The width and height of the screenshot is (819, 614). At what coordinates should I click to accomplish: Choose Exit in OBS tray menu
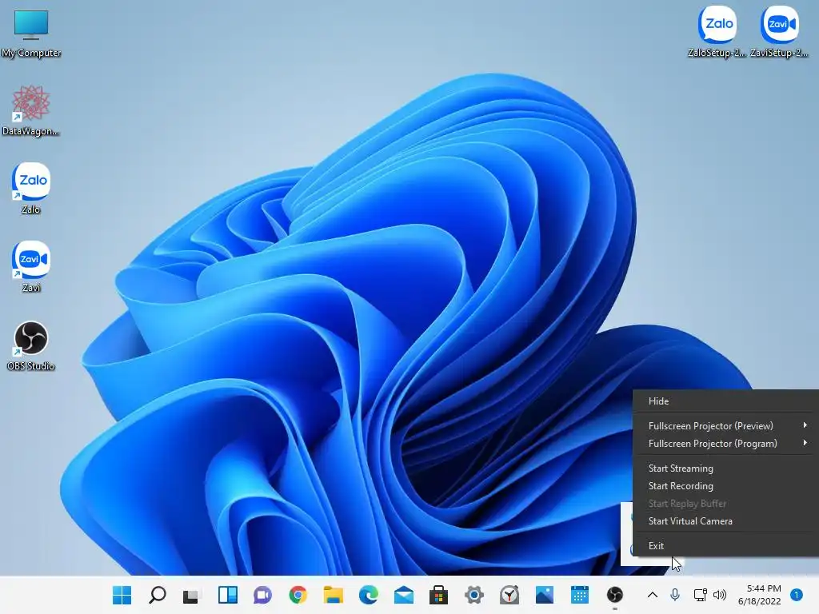pos(726,545)
